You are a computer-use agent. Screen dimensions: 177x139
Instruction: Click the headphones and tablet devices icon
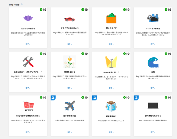(x=153, y=18)
